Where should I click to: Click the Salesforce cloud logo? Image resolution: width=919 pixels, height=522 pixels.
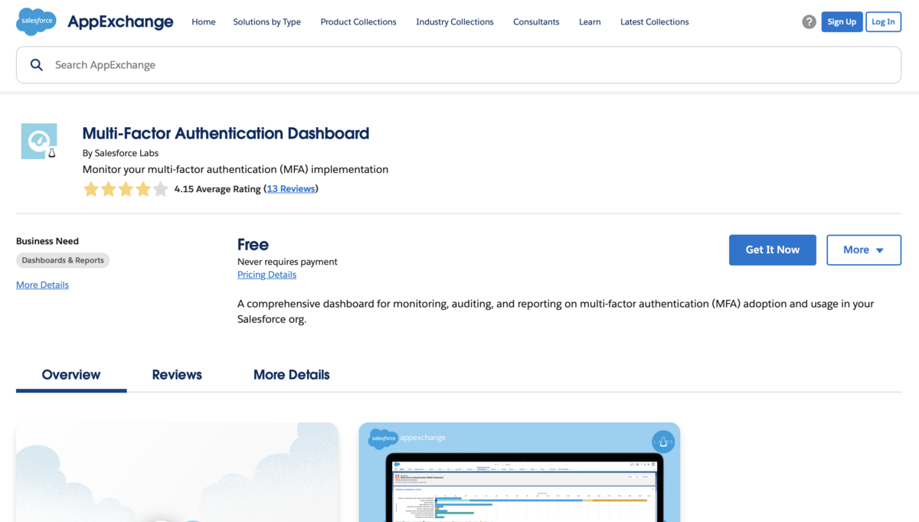(x=36, y=21)
